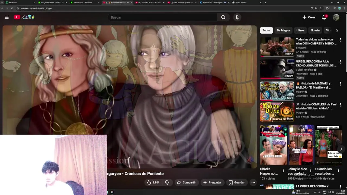Open the ¿Qué dices ahora? short thumbnail
The height and width of the screenshot is (195, 347).
point(273,145)
